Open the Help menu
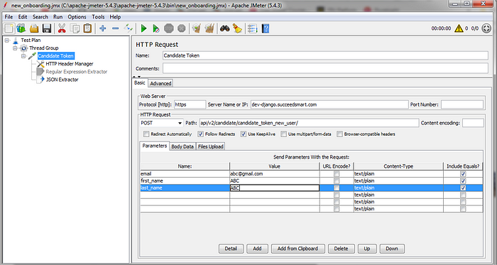This screenshot has height=265, width=497. coord(115,17)
